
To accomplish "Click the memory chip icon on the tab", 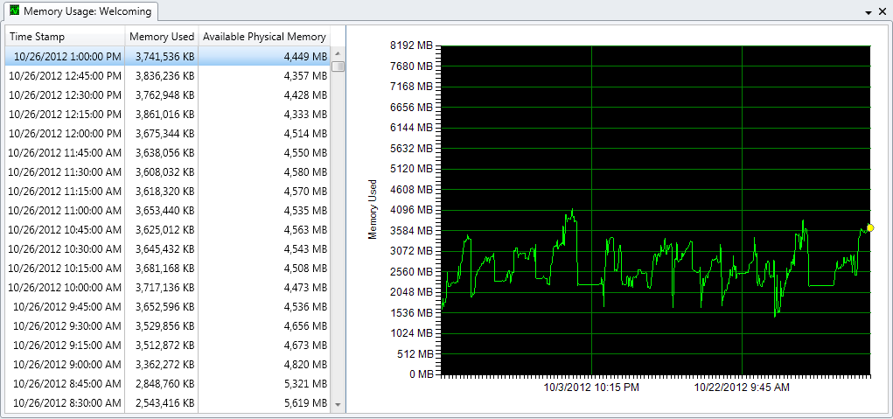I will tap(14, 11).
